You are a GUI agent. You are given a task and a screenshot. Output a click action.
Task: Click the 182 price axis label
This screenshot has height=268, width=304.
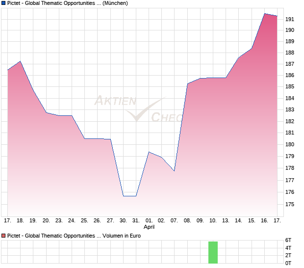290,121
